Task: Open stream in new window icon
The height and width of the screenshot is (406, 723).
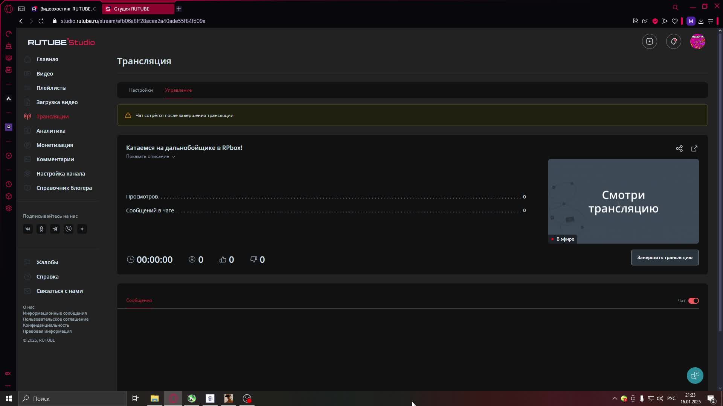Action: (x=694, y=148)
